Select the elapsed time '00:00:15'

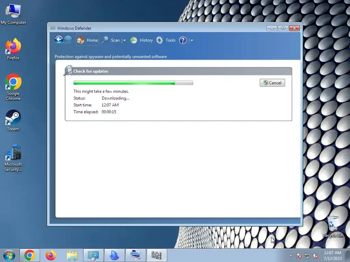click(x=109, y=112)
